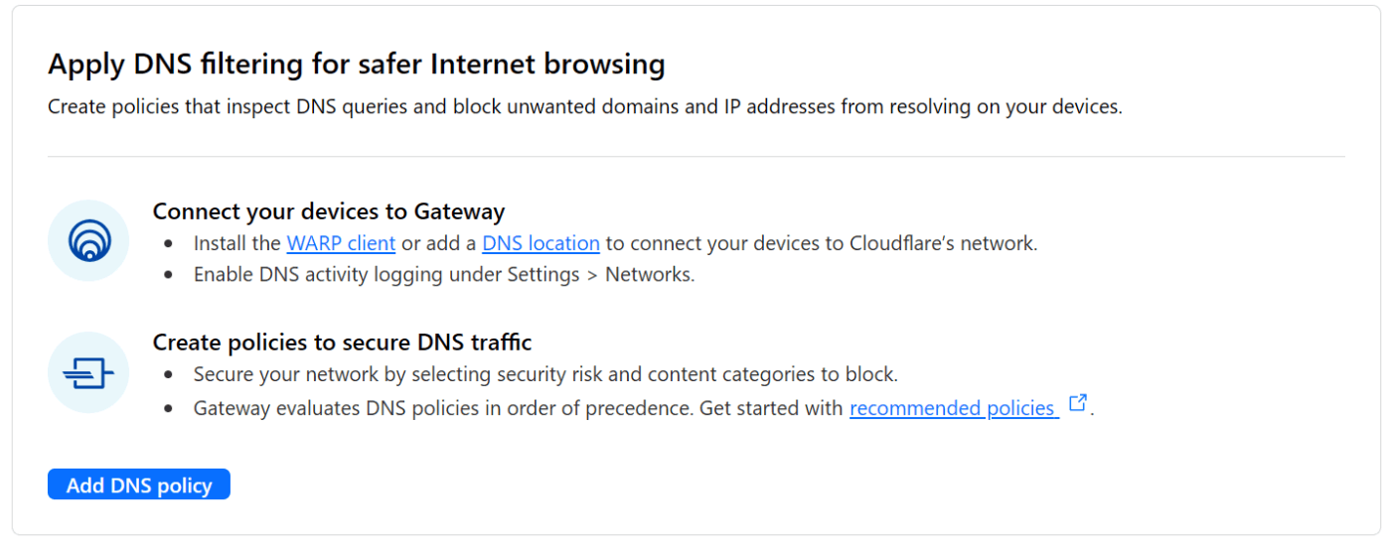1391x549 pixels.
Task: Click the Connect your devices to Gateway heading
Action: (x=329, y=211)
